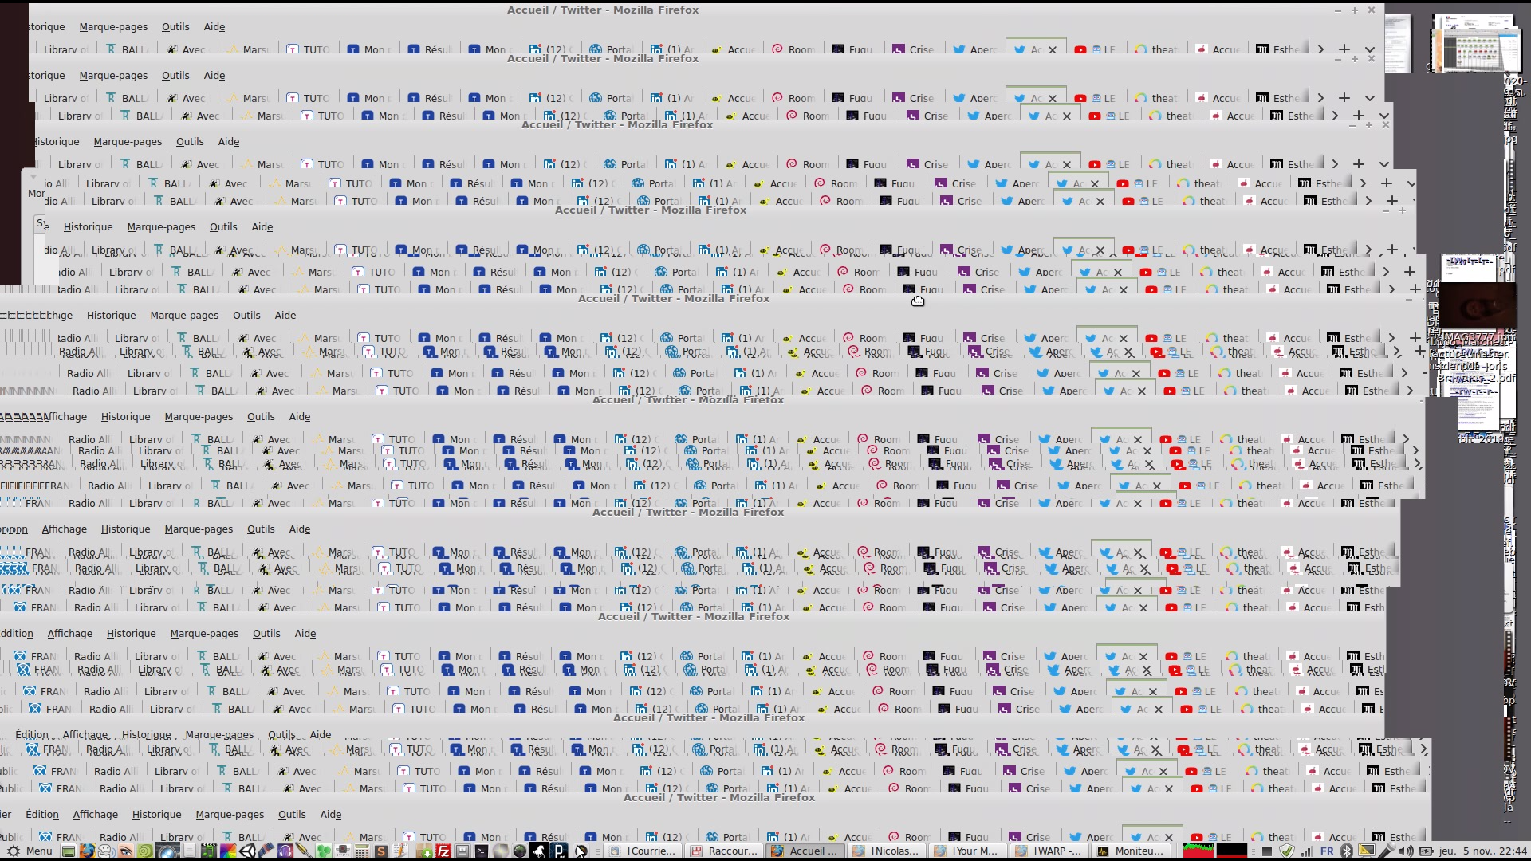
Task: Switch to the Moniteu... window in taskbar
Action: pos(1131,851)
